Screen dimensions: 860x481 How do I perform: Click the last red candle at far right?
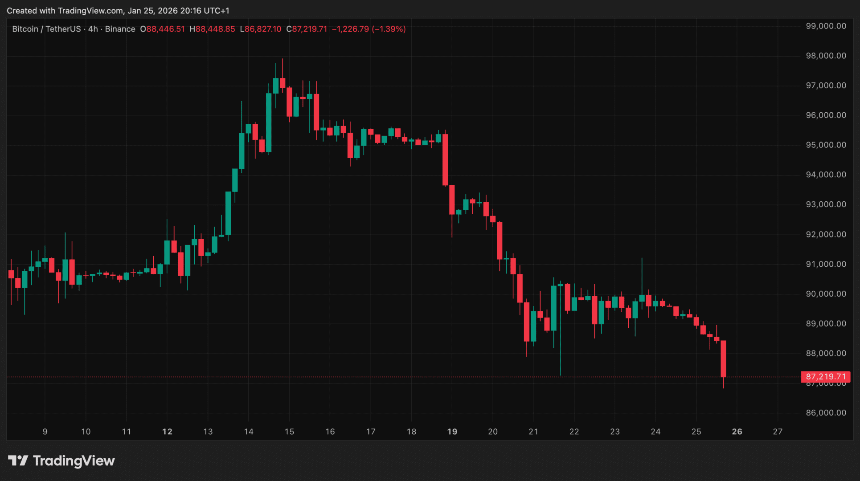[x=723, y=359]
